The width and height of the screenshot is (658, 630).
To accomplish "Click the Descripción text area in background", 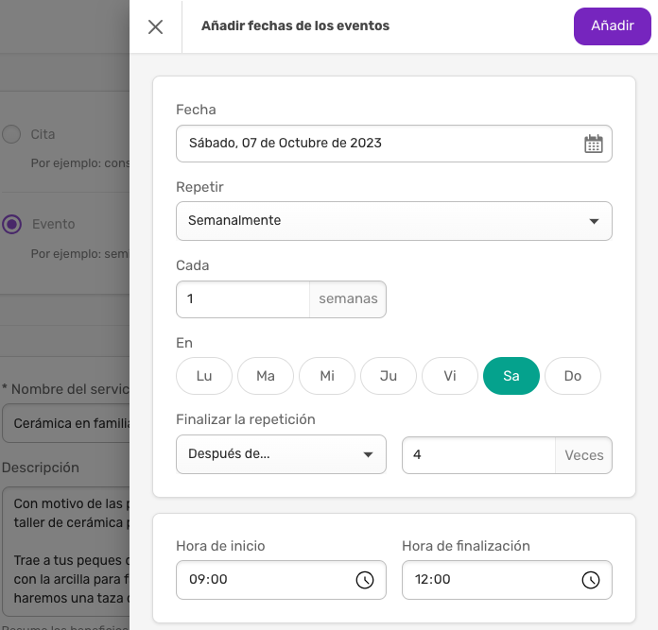I will point(66,552).
